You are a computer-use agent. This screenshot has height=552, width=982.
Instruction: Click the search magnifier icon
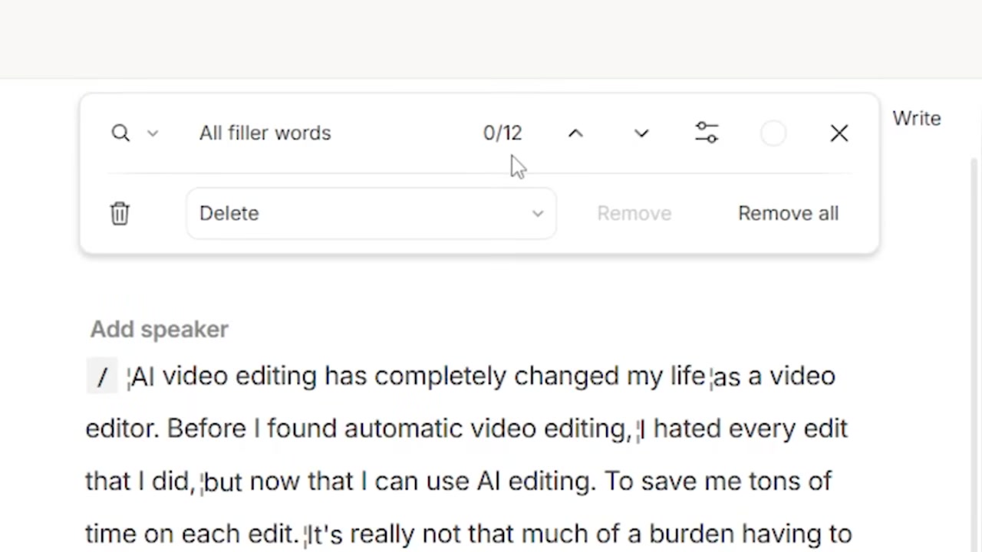(120, 133)
